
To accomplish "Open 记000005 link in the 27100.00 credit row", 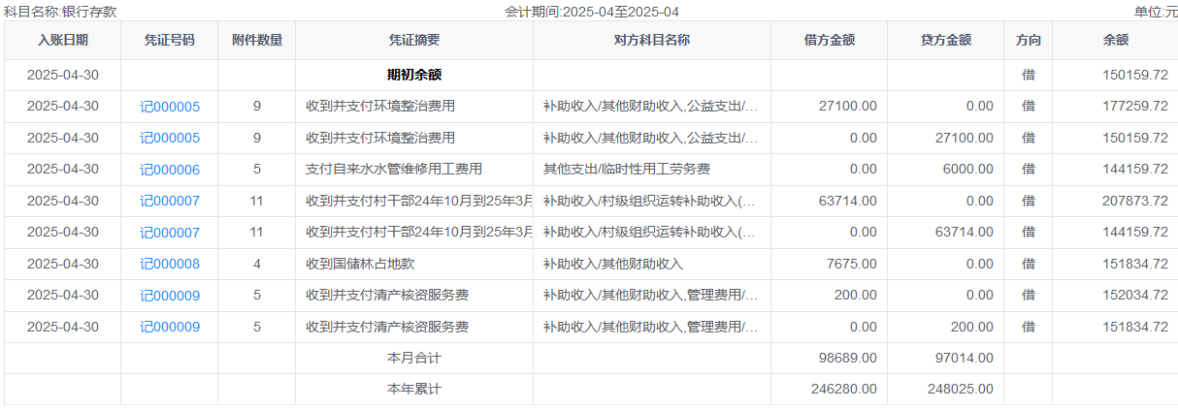I will (x=170, y=138).
